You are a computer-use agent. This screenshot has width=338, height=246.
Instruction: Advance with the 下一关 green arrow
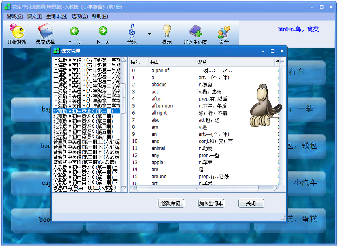[x=103, y=31]
